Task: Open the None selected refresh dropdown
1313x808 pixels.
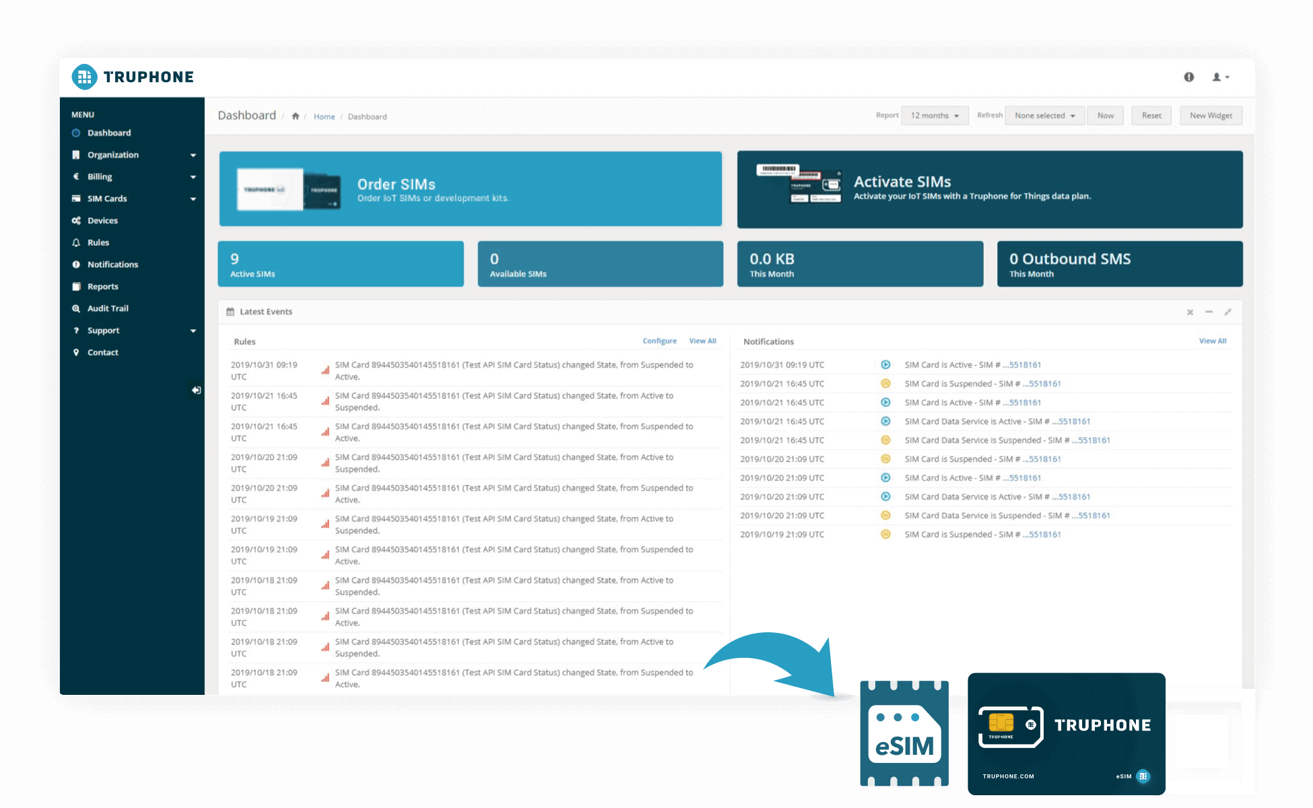Action: [1044, 116]
